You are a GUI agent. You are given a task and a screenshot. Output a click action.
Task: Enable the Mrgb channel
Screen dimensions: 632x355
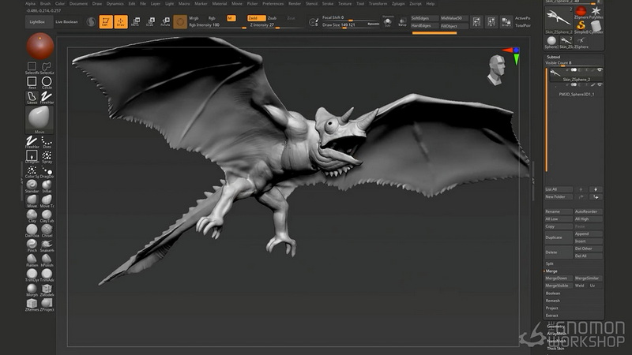(x=194, y=18)
